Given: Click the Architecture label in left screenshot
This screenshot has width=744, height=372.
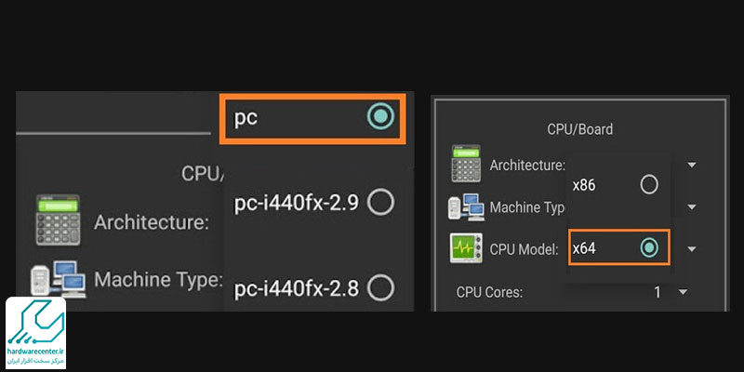Looking at the screenshot, I should 151,222.
